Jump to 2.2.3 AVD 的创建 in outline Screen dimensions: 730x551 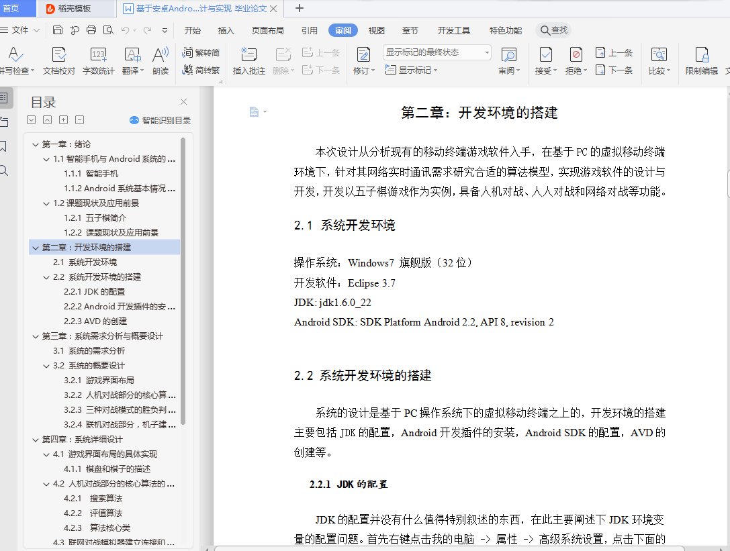click(x=95, y=321)
